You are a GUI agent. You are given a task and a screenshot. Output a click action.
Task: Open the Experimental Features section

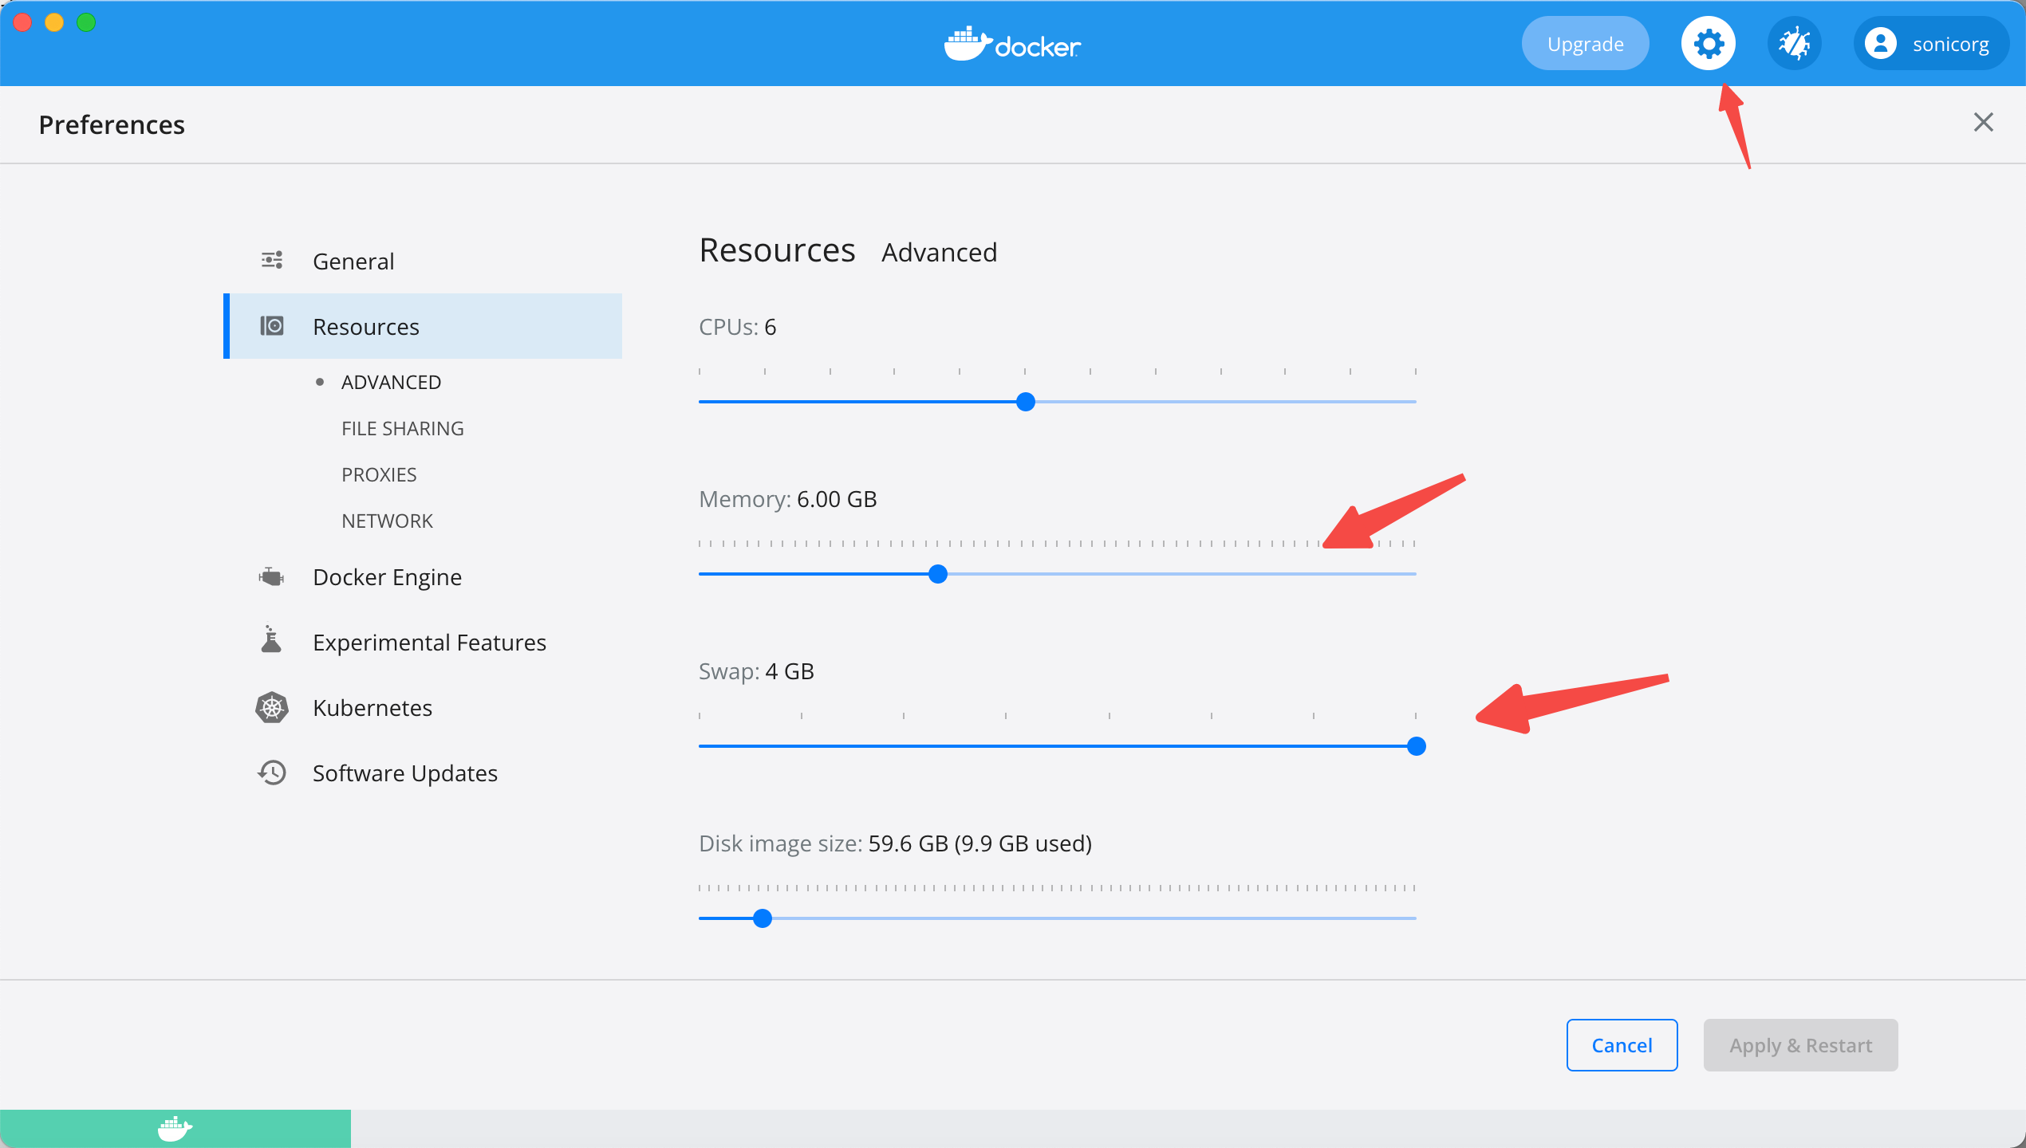[423, 642]
